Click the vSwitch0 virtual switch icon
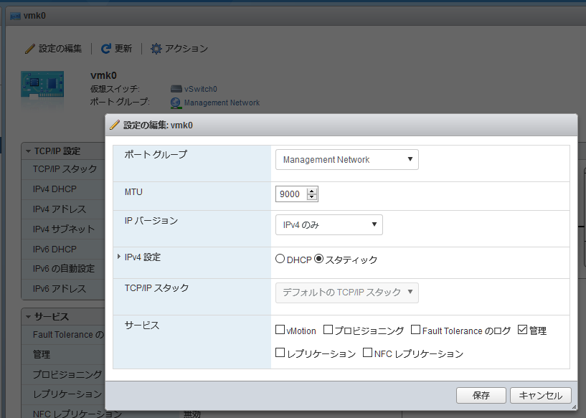The height and width of the screenshot is (418, 586). pyautogui.click(x=176, y=89)
